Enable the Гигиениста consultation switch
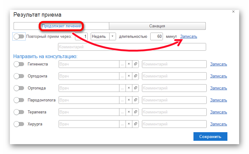Viewport: 249px width, 154px height. point(19,64)
